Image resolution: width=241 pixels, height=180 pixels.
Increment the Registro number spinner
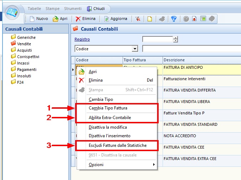[175, 38]
